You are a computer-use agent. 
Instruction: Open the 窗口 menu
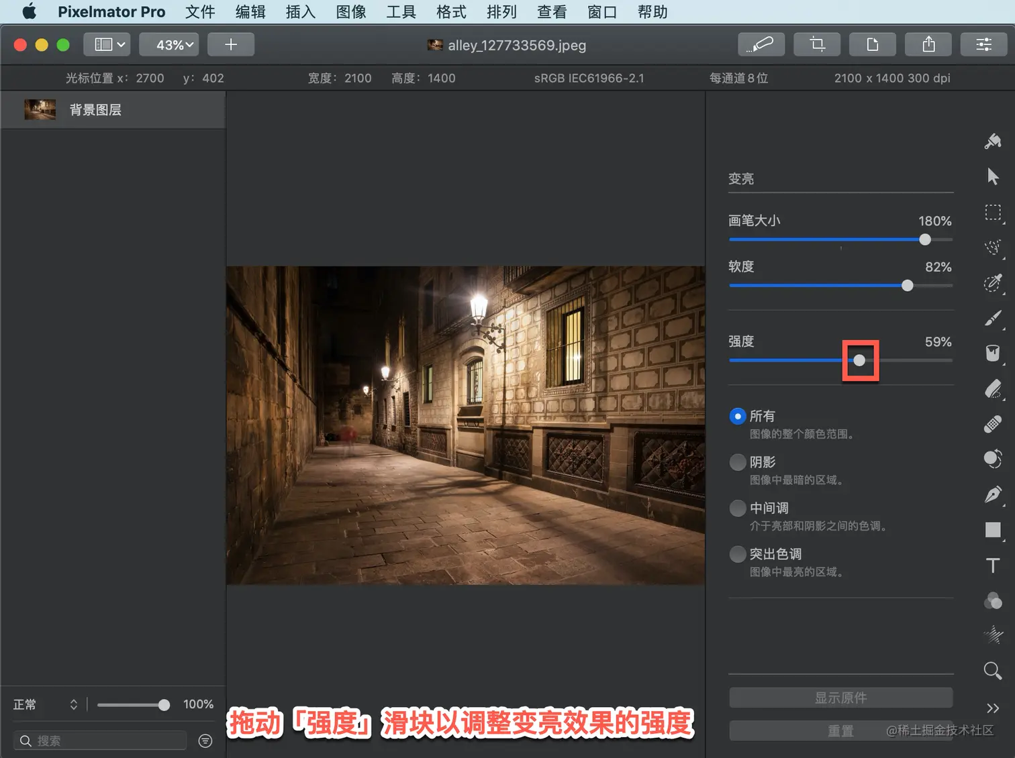pyautogui.click(x=602, y=12)
